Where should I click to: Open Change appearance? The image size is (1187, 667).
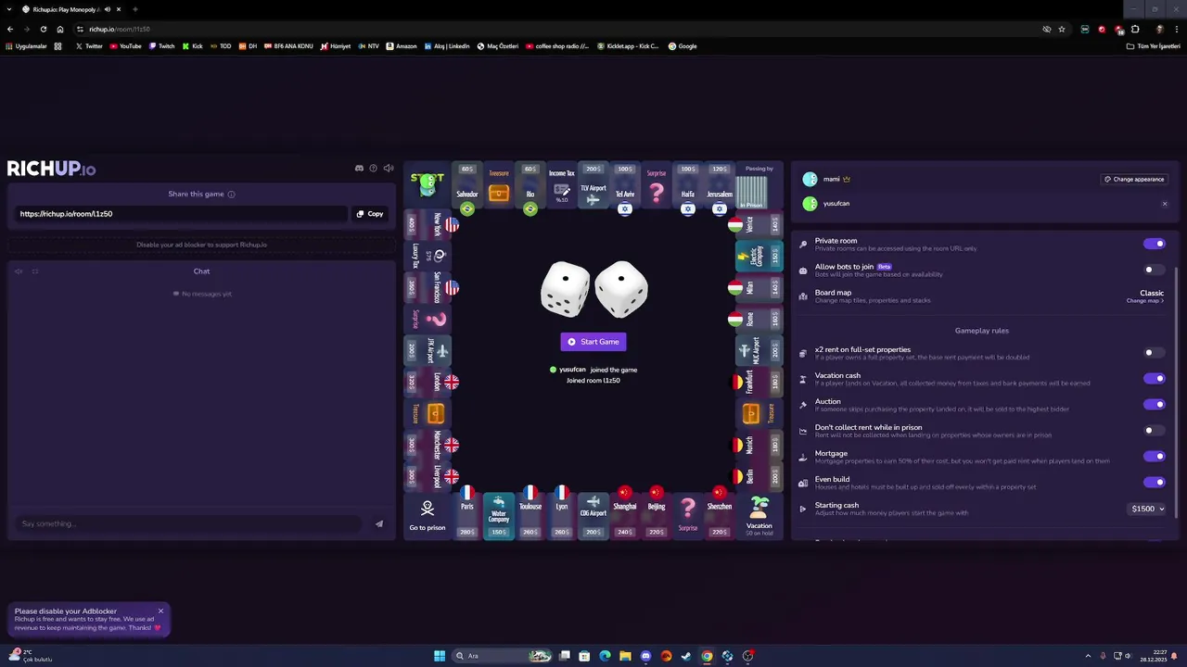(x=1134, y=180)
